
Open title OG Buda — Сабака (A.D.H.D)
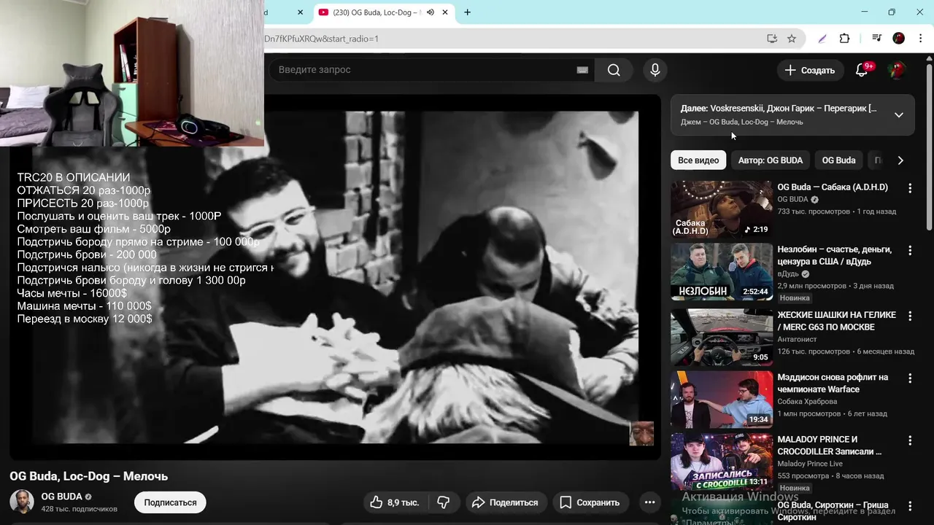click(833, 187)
